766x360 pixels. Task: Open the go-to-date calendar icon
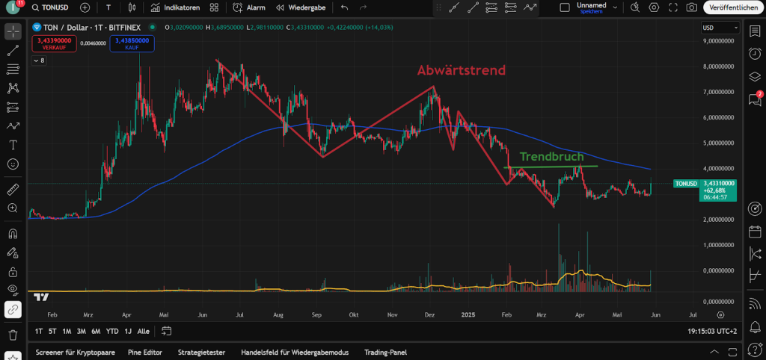tap(167, 331)
